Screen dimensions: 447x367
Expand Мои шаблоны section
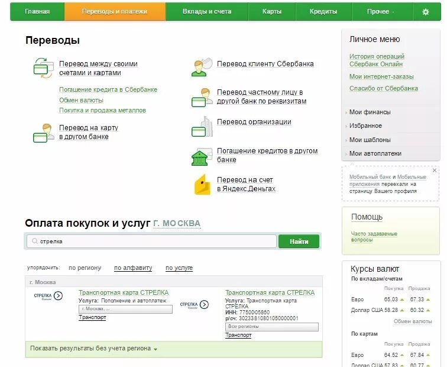(370, 140)
